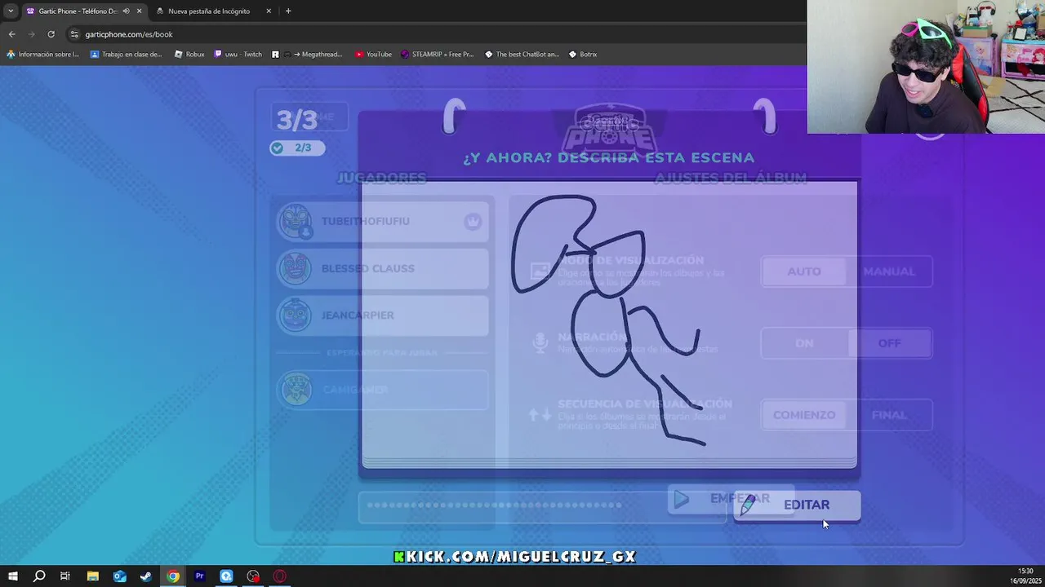1045x587 pixels.
Task: Choose FINAL for viewing sequence
Action: (x=889, y=415)
